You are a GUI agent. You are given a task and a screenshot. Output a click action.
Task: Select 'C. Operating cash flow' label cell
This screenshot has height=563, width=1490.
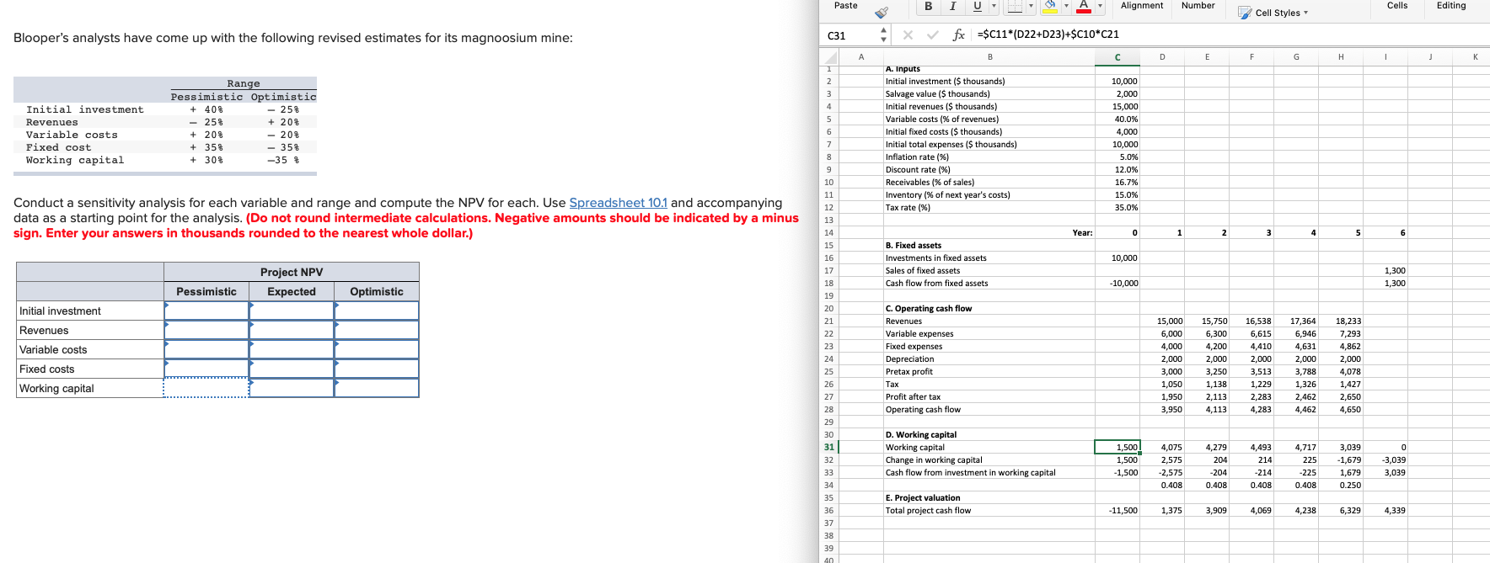pos(989,308)
